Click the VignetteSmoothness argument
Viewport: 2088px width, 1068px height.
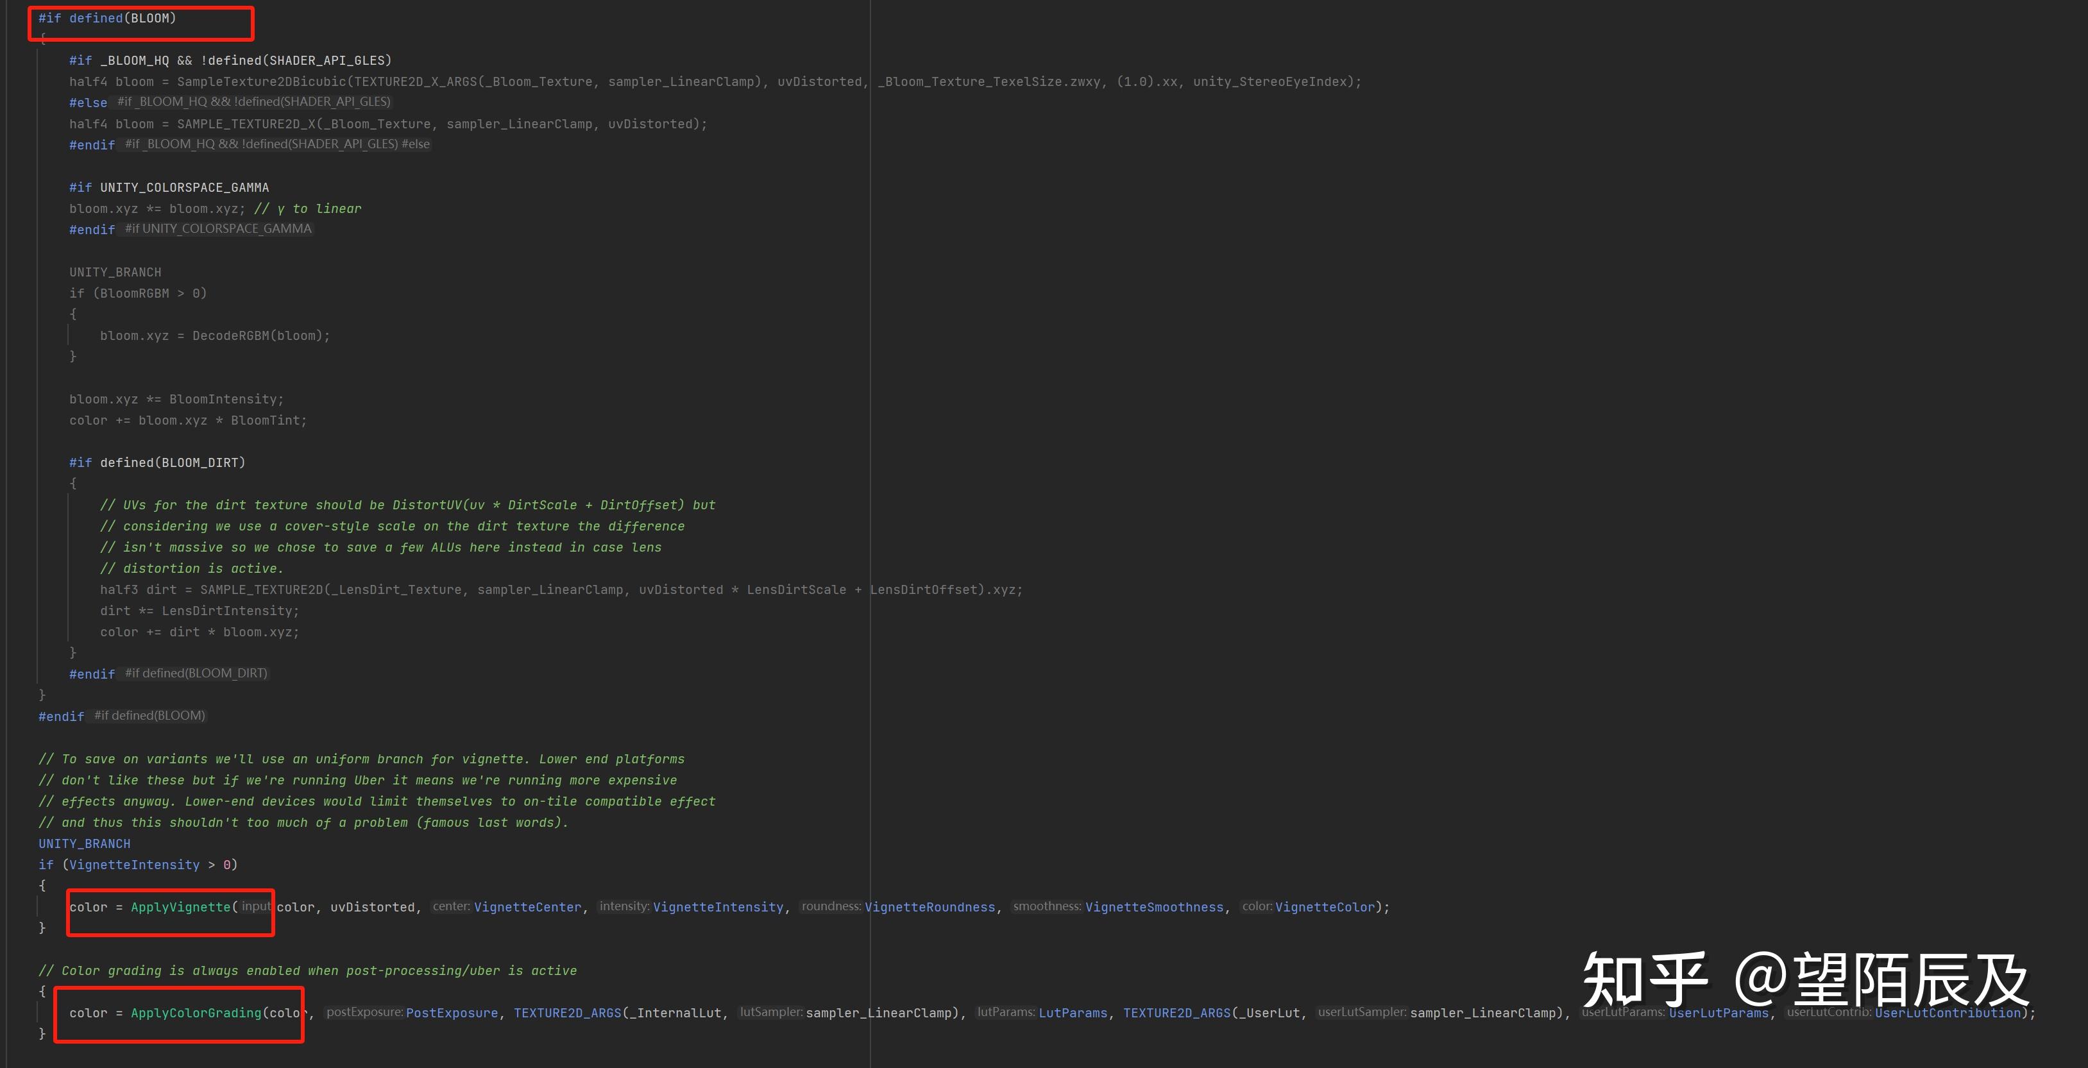[x=1153, y=907]
